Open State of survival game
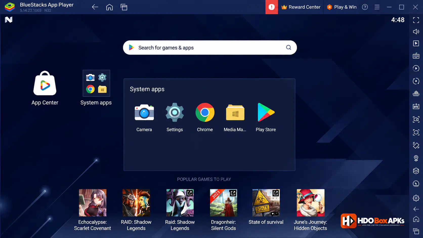The width and height of the screenshot is (423, 238). 266,203
